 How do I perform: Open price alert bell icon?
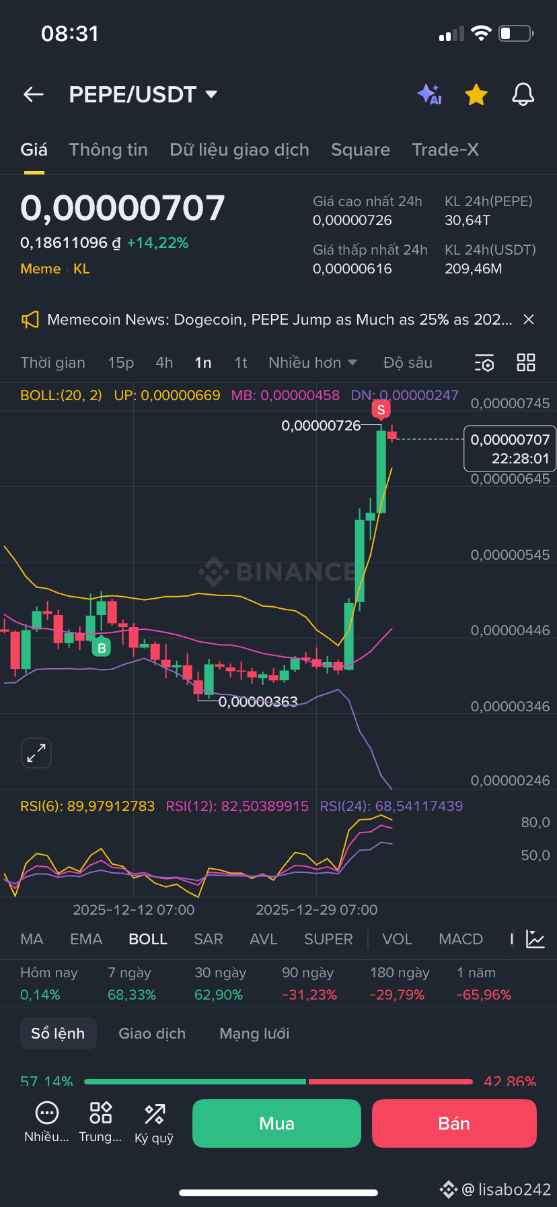(x=523, y=95)
